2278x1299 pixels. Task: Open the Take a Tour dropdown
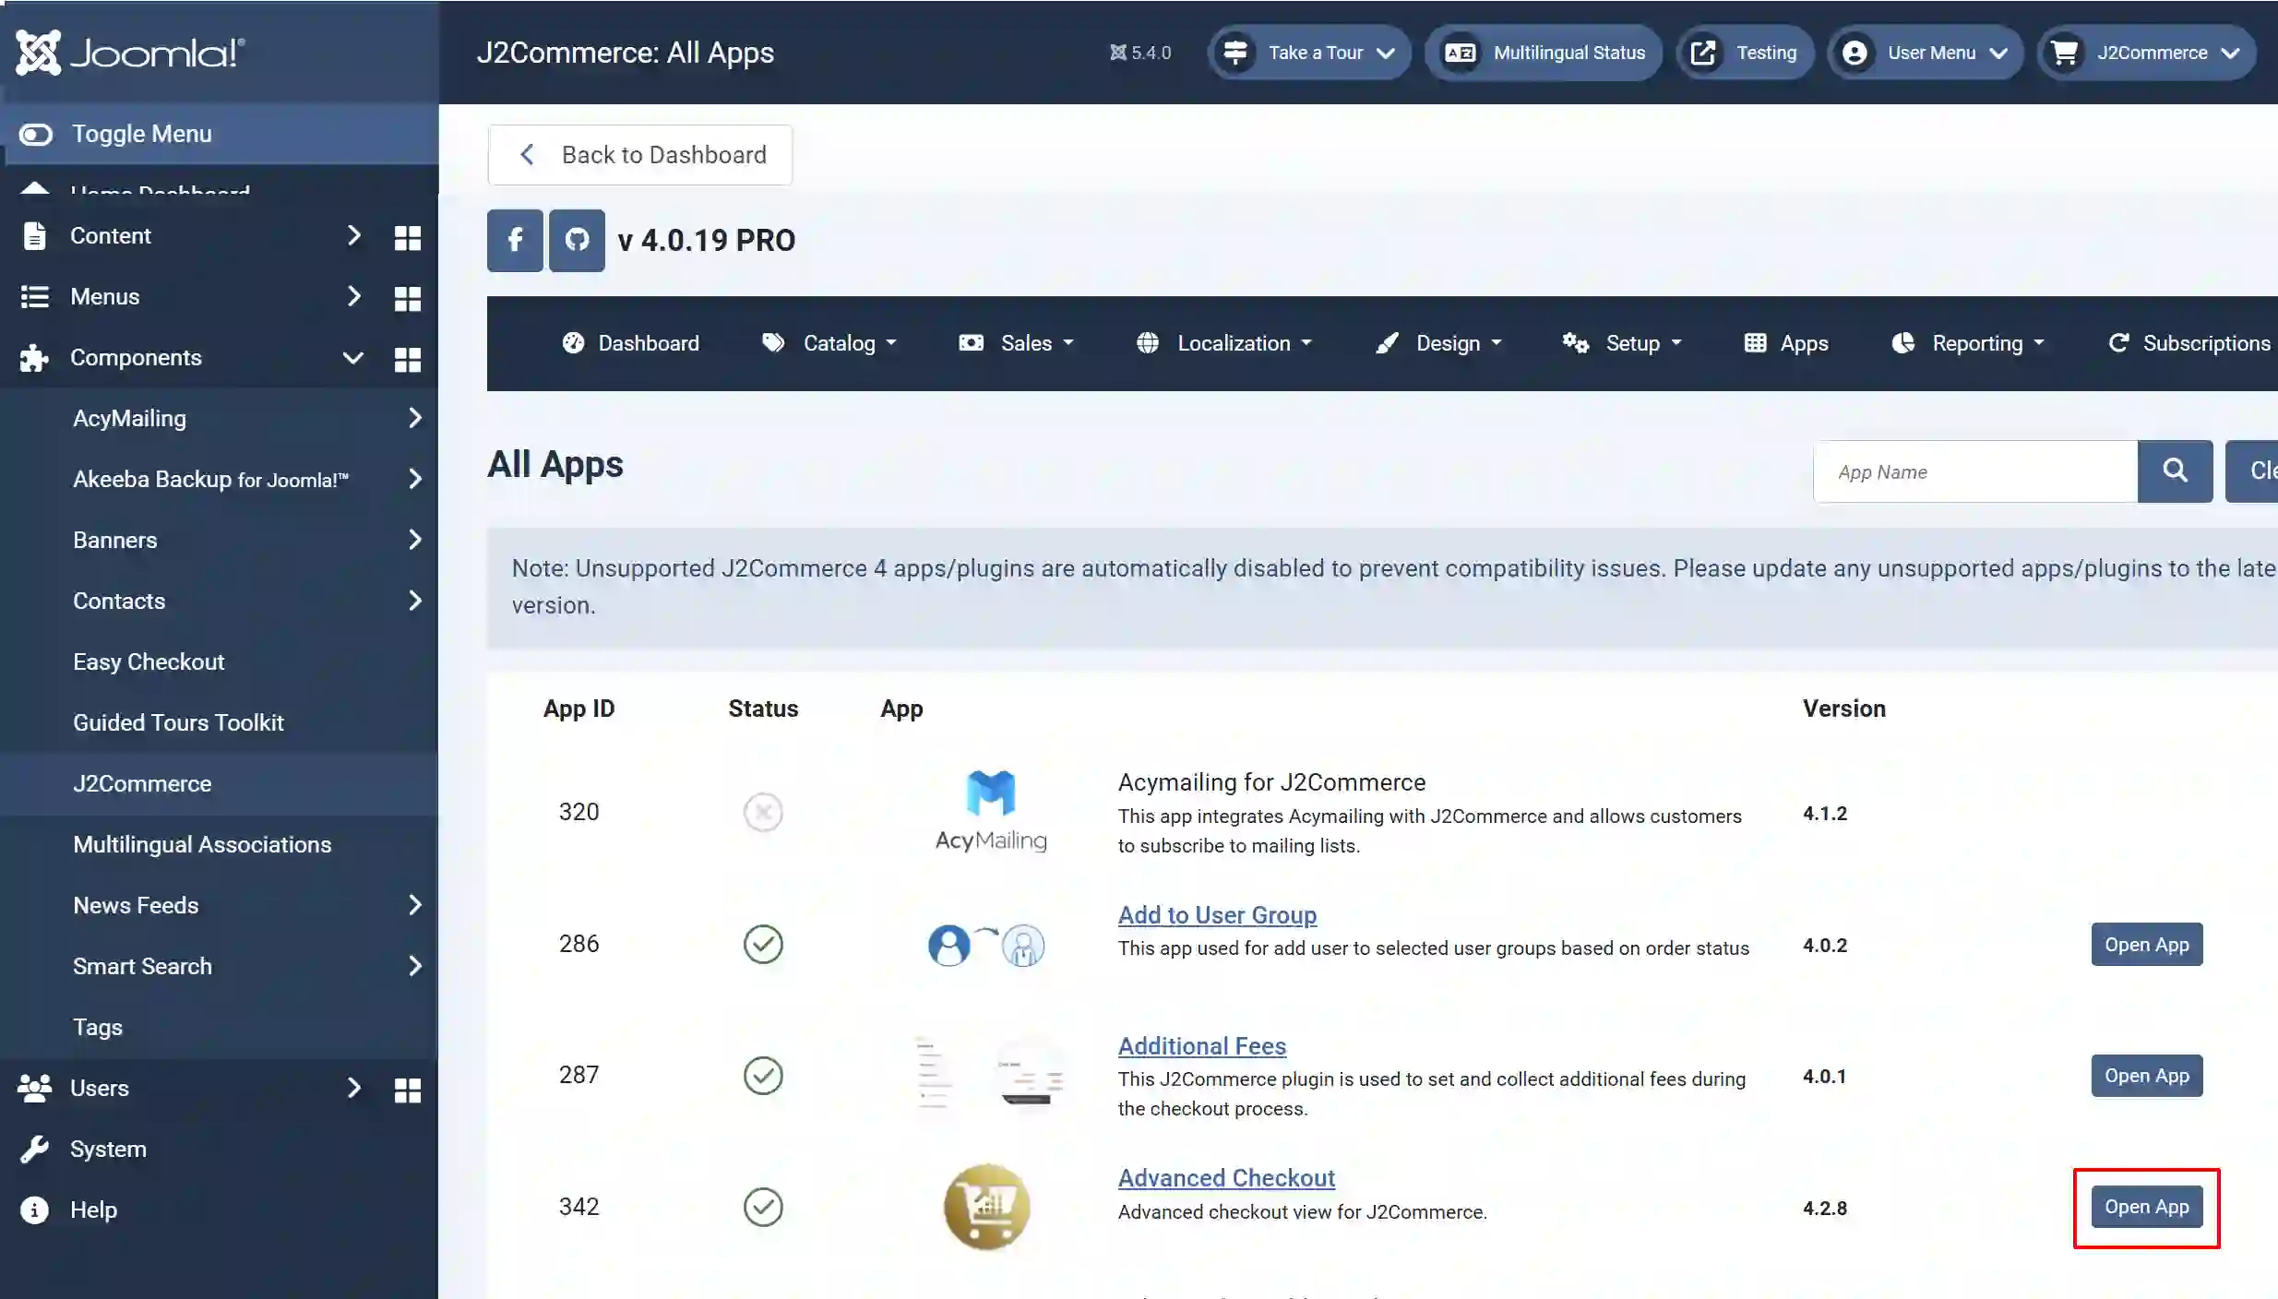[x=1309, y=53]
